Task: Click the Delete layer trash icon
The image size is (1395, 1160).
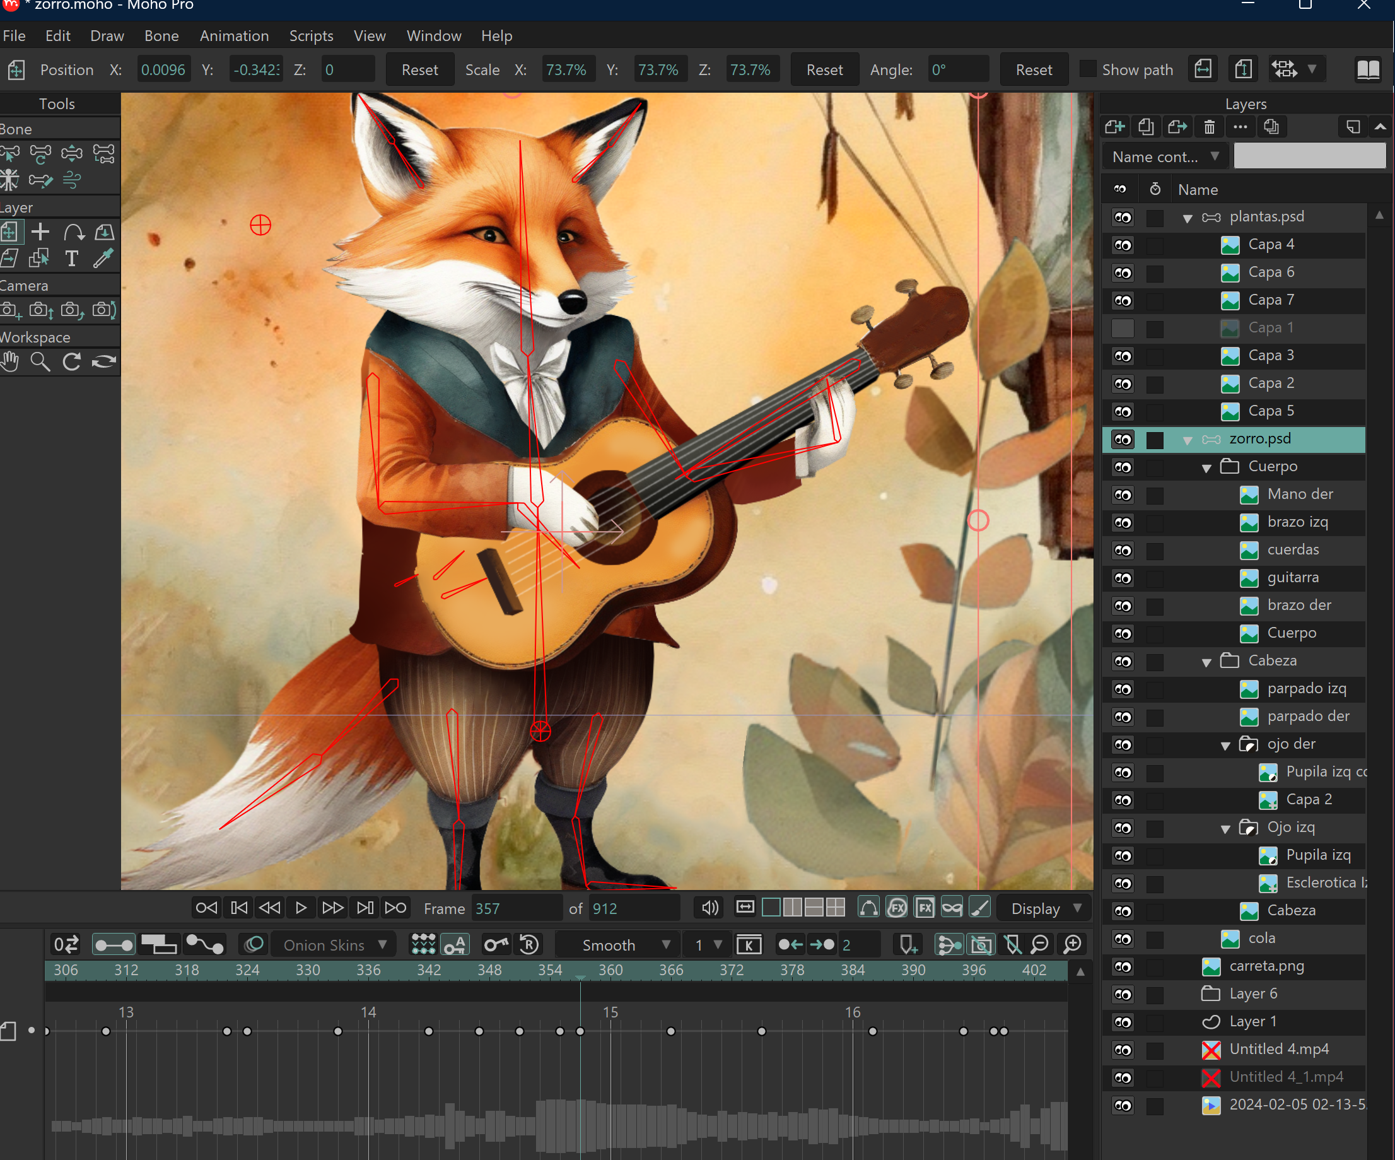Action: [1209, 127]
